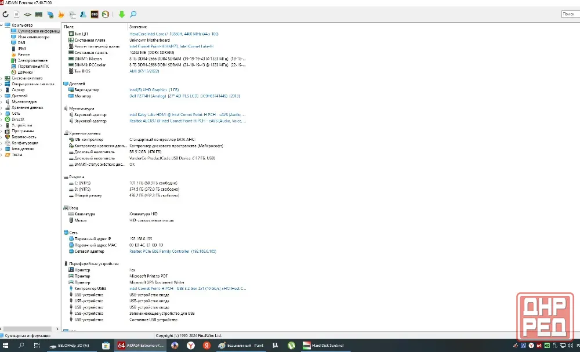The image size is (580, 352).
Task: Open the OSD panel toolbar icon
Action: coord(95,14)
